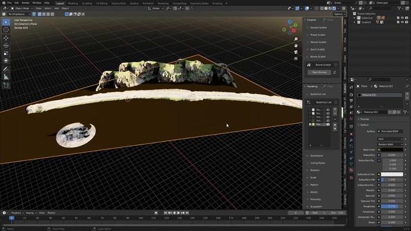The height and width of the screenshot is (231, 411).
Task: Adjust the Roughness slider
Action: click(392, 207)
